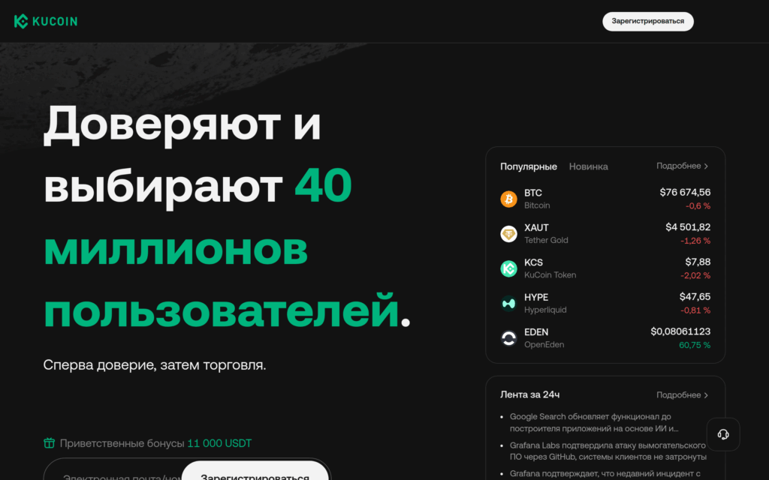This screenshot has height=480, width=769.
Task: Switch to the Популярные tab
Action: point(528,166)
